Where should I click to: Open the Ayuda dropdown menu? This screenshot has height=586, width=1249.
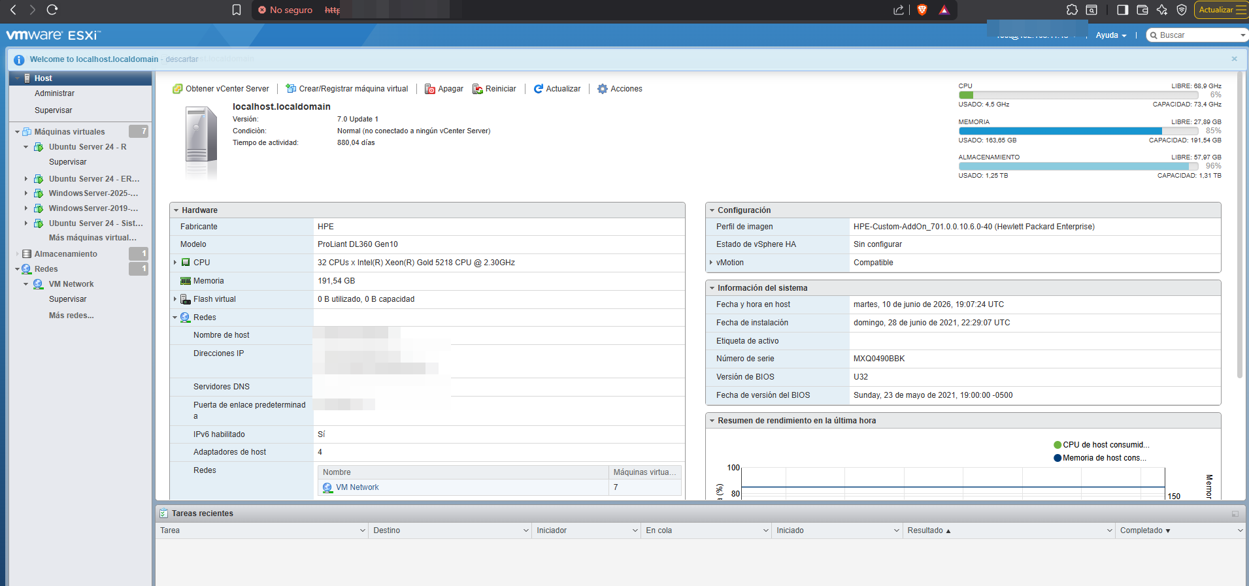tap(1111, 35)
